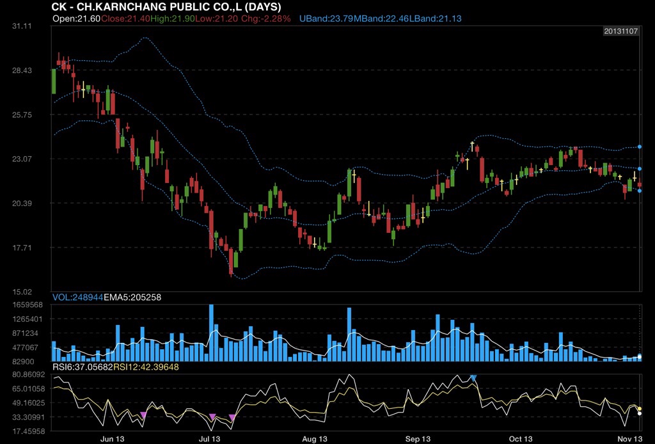Click the 33.30991 RSI axis label

28,417
